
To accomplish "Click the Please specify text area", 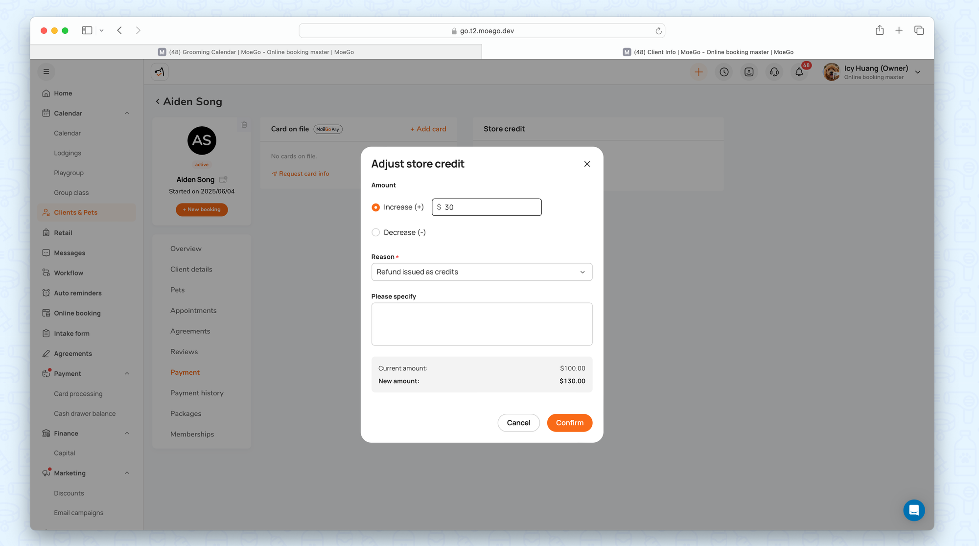I will 482,324.
